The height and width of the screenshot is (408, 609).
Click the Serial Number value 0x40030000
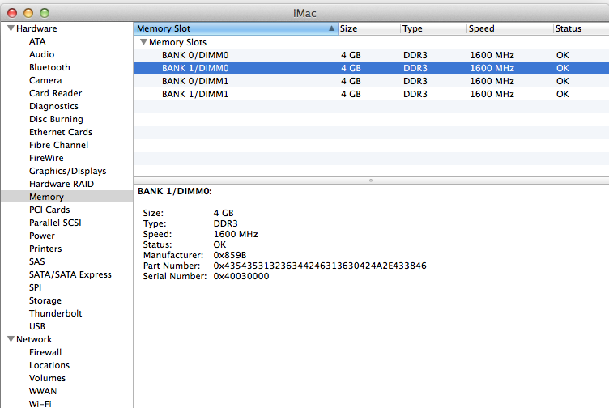point(241,276)
